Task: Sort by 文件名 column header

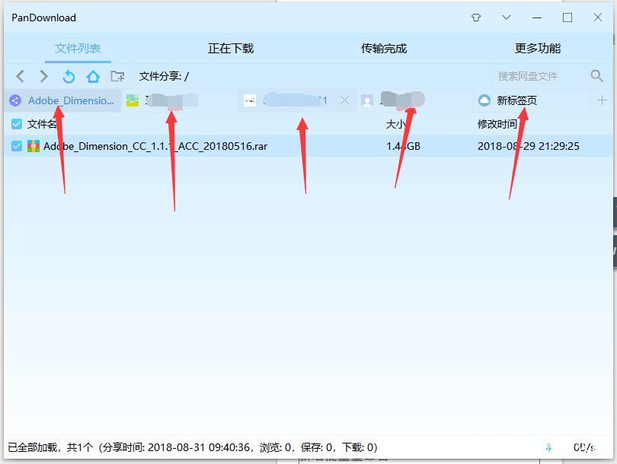Action: click(x=42, y=124)
